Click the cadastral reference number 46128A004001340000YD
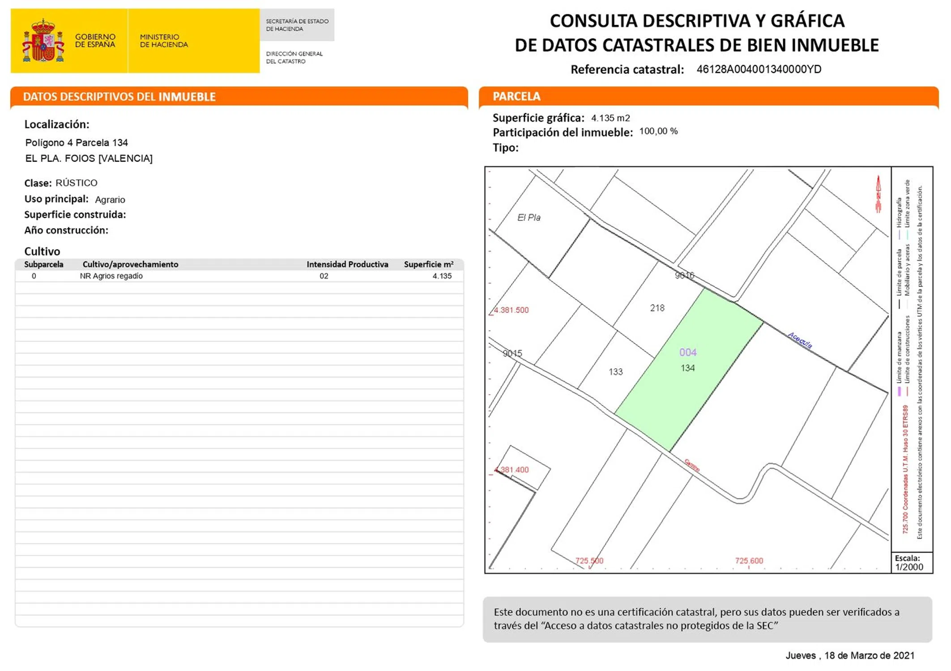The height and width of the screenshot is (671, 951). tap(759, 69)
